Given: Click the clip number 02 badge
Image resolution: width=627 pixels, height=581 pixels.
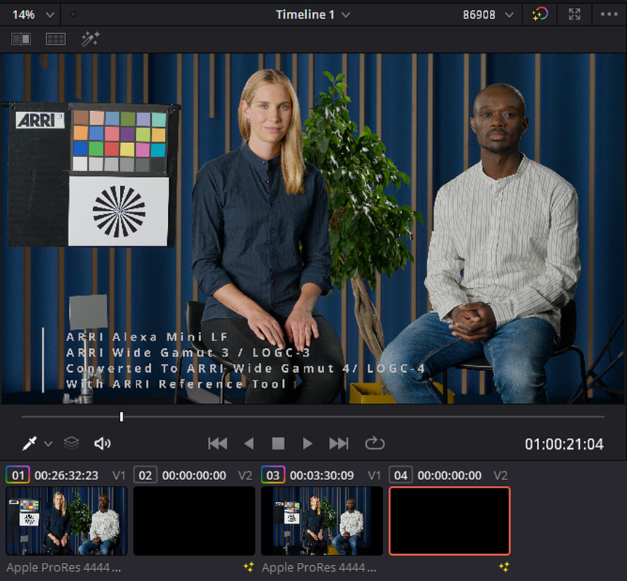Looking at the screenshot, I should 145,475.
